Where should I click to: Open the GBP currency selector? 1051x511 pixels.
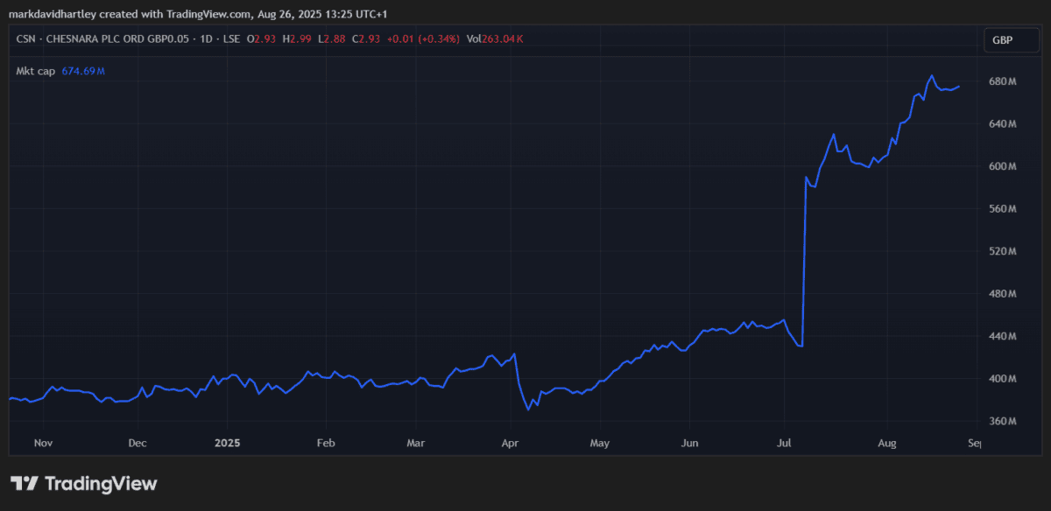(x=1003, y=40)
